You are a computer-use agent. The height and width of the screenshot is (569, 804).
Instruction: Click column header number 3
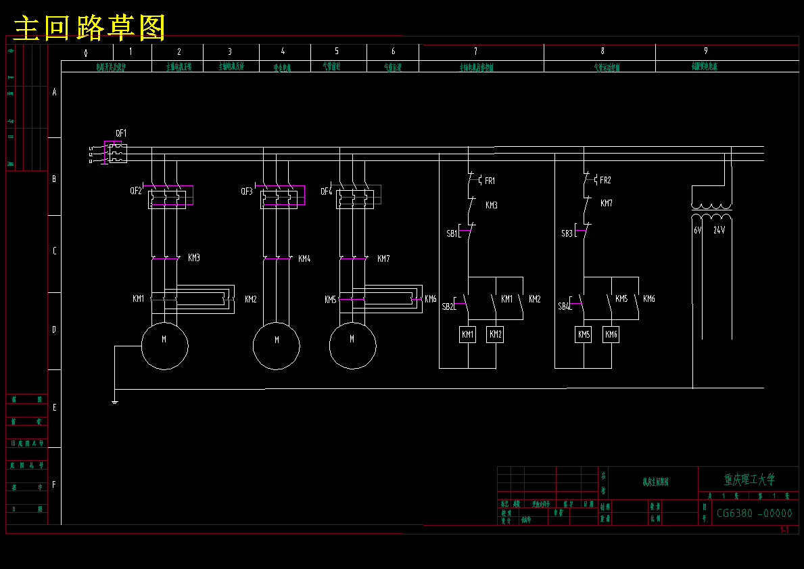pos(230,51)
